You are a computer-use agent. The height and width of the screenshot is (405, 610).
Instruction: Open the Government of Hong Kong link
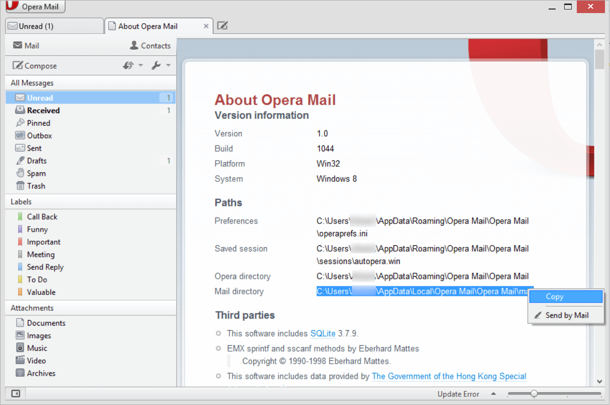click(449, 376)
